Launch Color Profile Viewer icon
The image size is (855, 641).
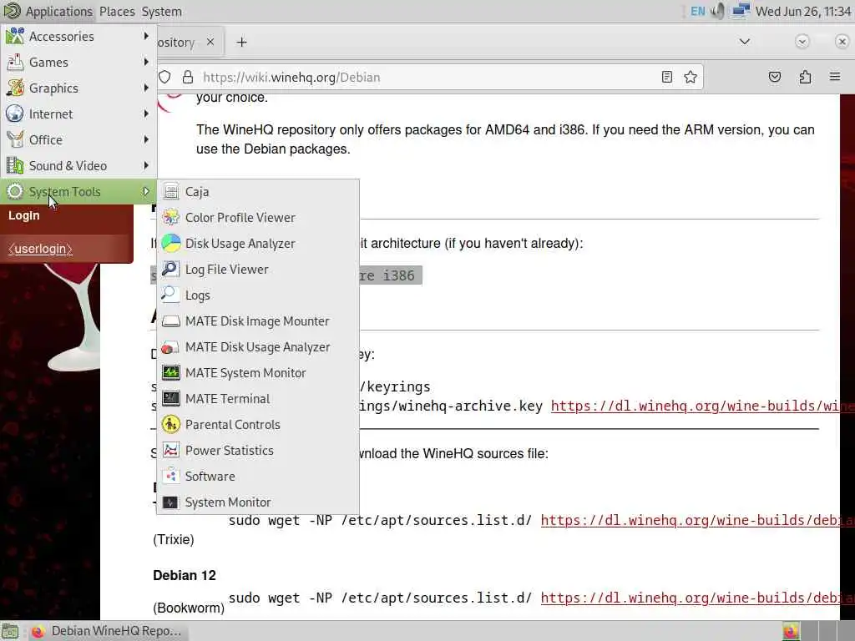pyautogui.click(x=170, y=218)
